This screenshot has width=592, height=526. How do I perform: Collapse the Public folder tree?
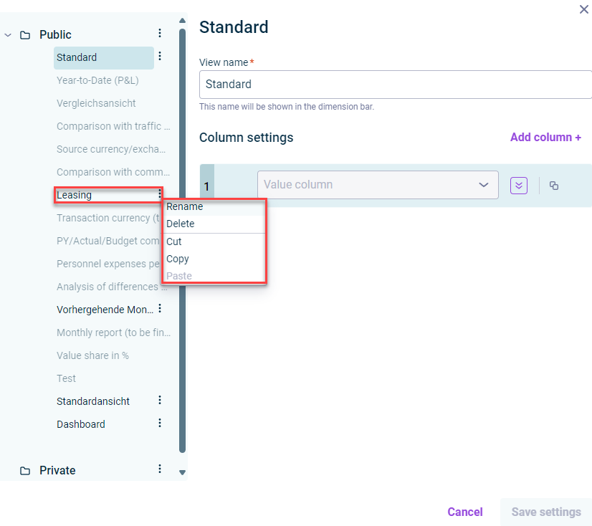click(7, 34)
